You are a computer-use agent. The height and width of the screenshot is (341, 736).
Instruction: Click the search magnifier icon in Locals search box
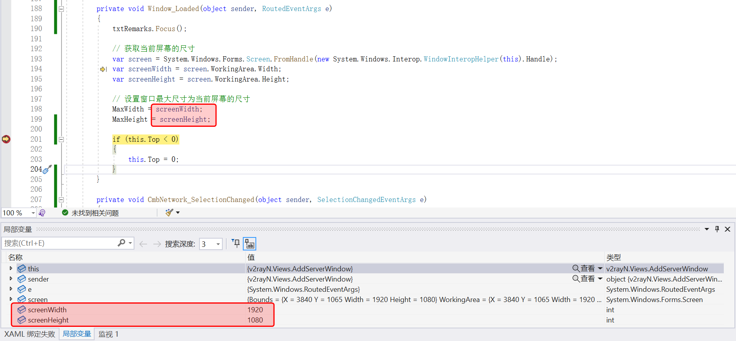121,243
